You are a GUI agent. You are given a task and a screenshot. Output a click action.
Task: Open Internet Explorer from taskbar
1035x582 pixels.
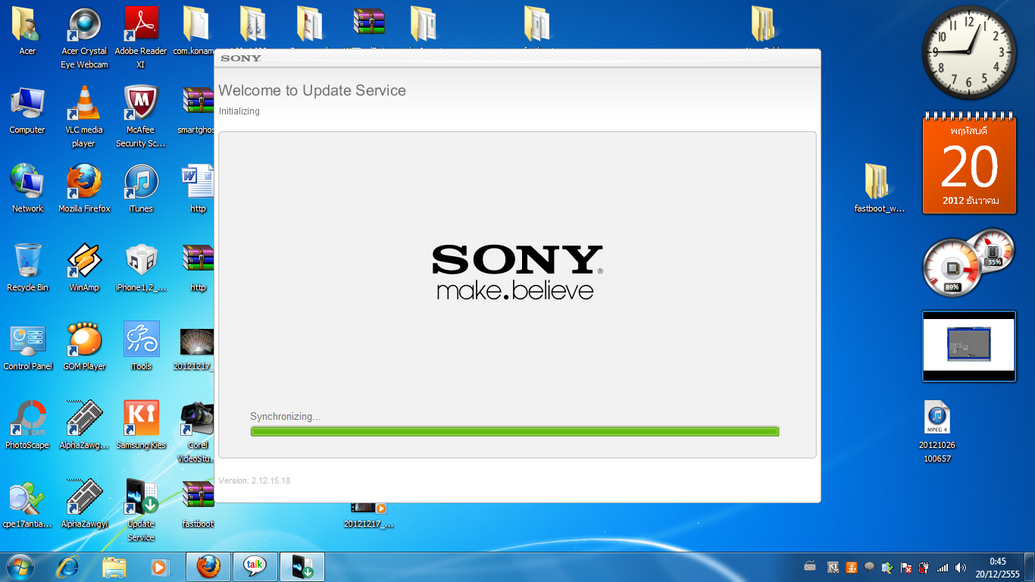(68, 567)
